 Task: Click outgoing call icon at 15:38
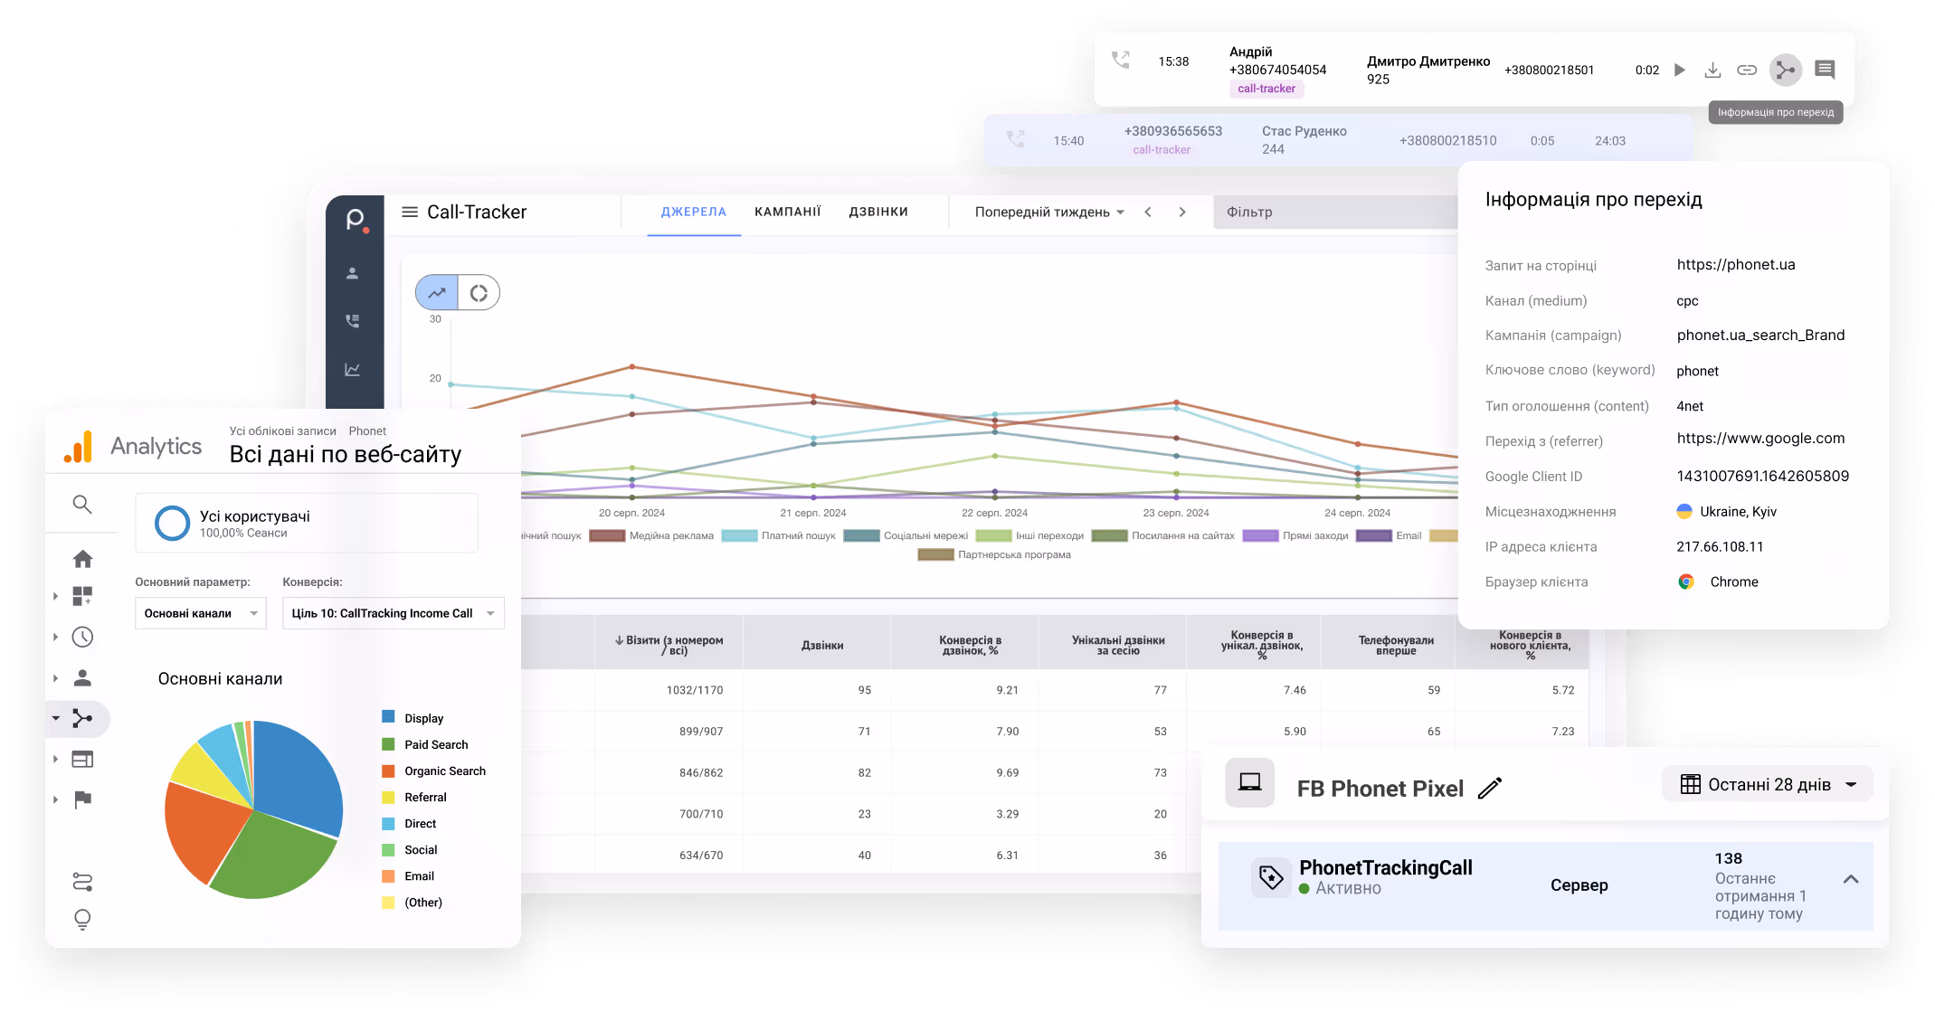click(x=1121, y=61)
